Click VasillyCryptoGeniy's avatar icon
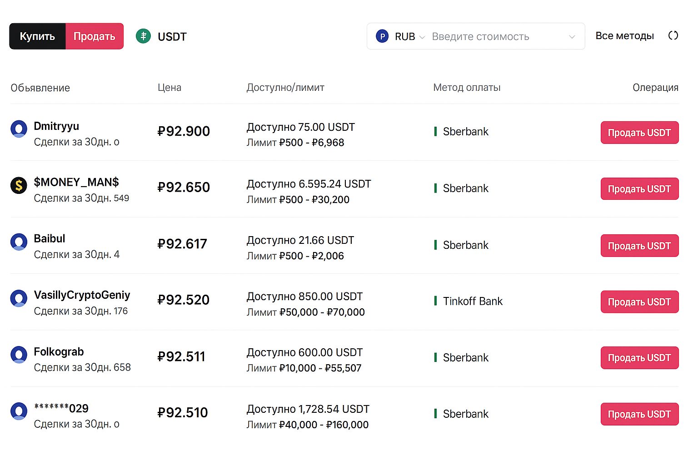This screenshot has width=698, height=465. tap(19, 298)
